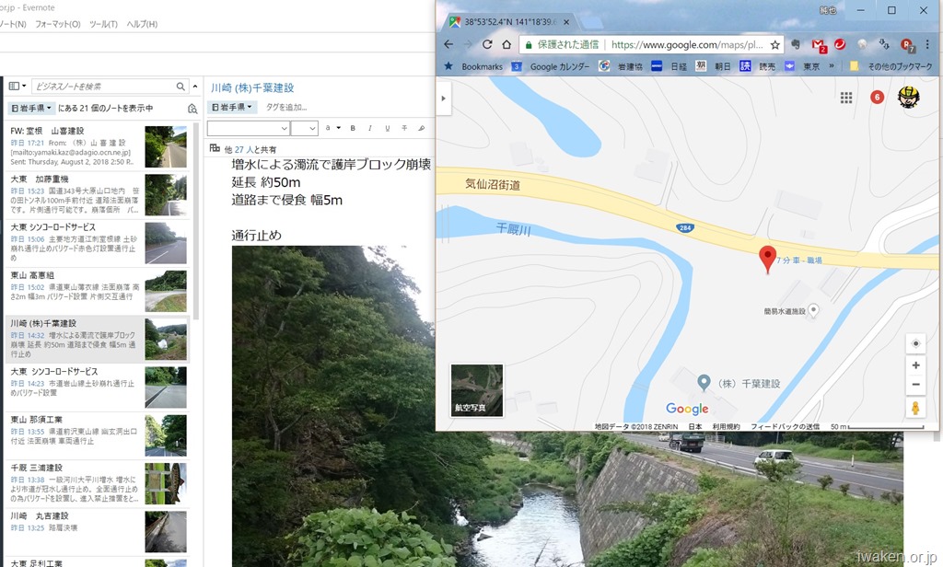Open the 川崎 丸吉建設 note
The width and height of the screenshot is (943, 567).
(98, 531)
